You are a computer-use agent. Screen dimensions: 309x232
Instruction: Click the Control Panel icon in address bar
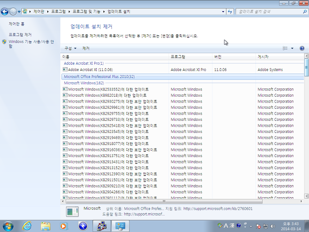click(25, 12)
